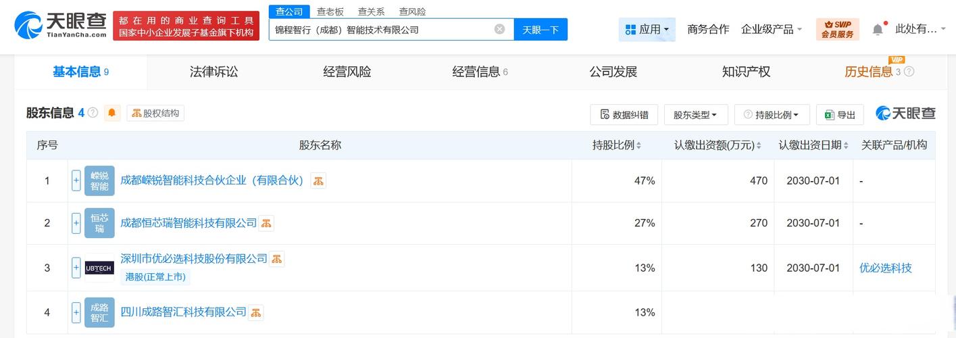The width and height of the screenshot is (956, 338).
Task: Click the 成路智汇 company logo tile
Action: coord(99,312)
